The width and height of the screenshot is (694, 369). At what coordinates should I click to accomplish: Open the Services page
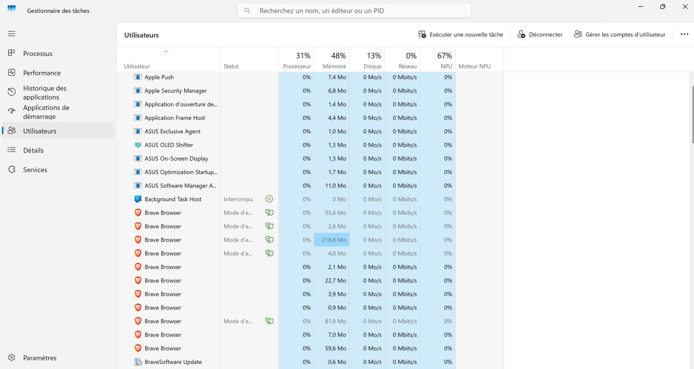[58, 170]
